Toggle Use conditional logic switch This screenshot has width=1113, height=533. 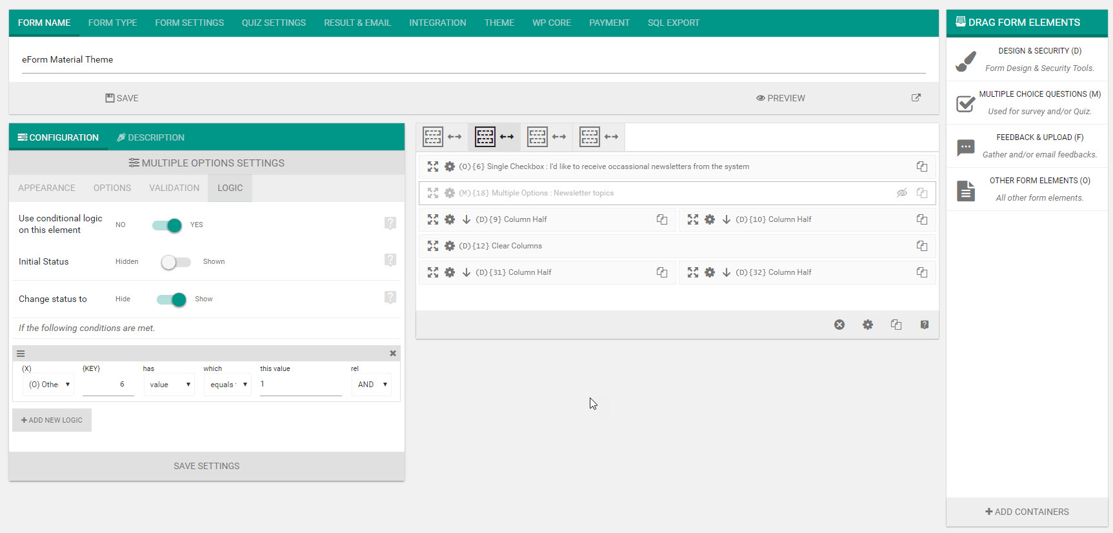(167, 225)
